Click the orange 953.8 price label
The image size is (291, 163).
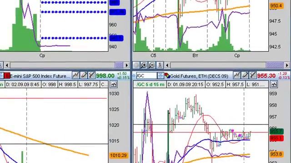(276, 154)
